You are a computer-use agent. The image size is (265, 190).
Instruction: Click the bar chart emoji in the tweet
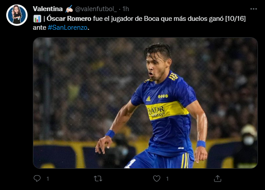[37, 19]
